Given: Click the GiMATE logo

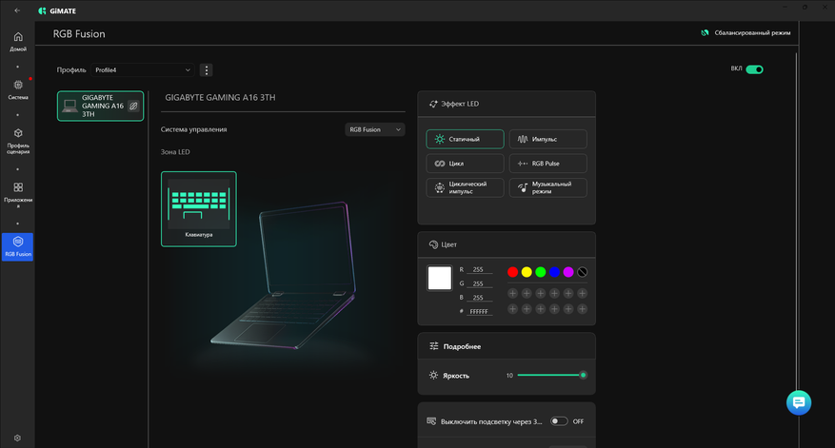Looking at the screenshot, I should pyautogui.click(x=57, y=10).
